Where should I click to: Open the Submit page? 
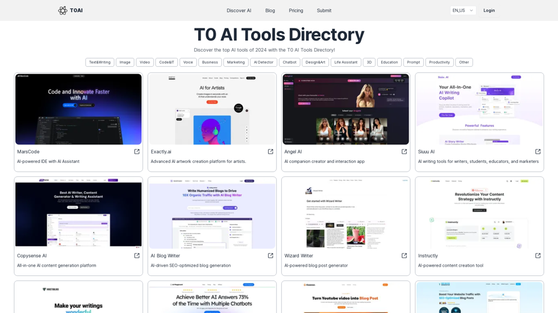pos(324,10)
